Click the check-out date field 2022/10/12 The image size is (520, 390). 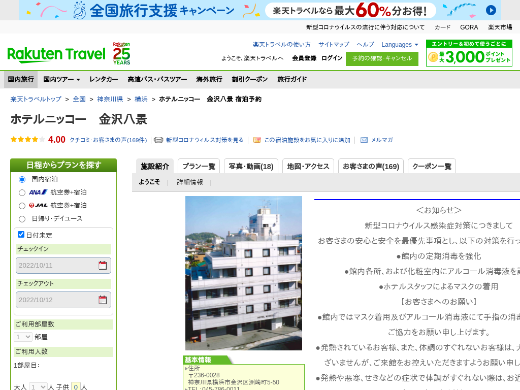click(63, 300)
